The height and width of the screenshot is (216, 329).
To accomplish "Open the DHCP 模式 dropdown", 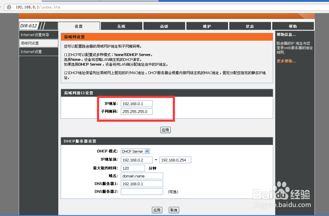I will point(135,151).
